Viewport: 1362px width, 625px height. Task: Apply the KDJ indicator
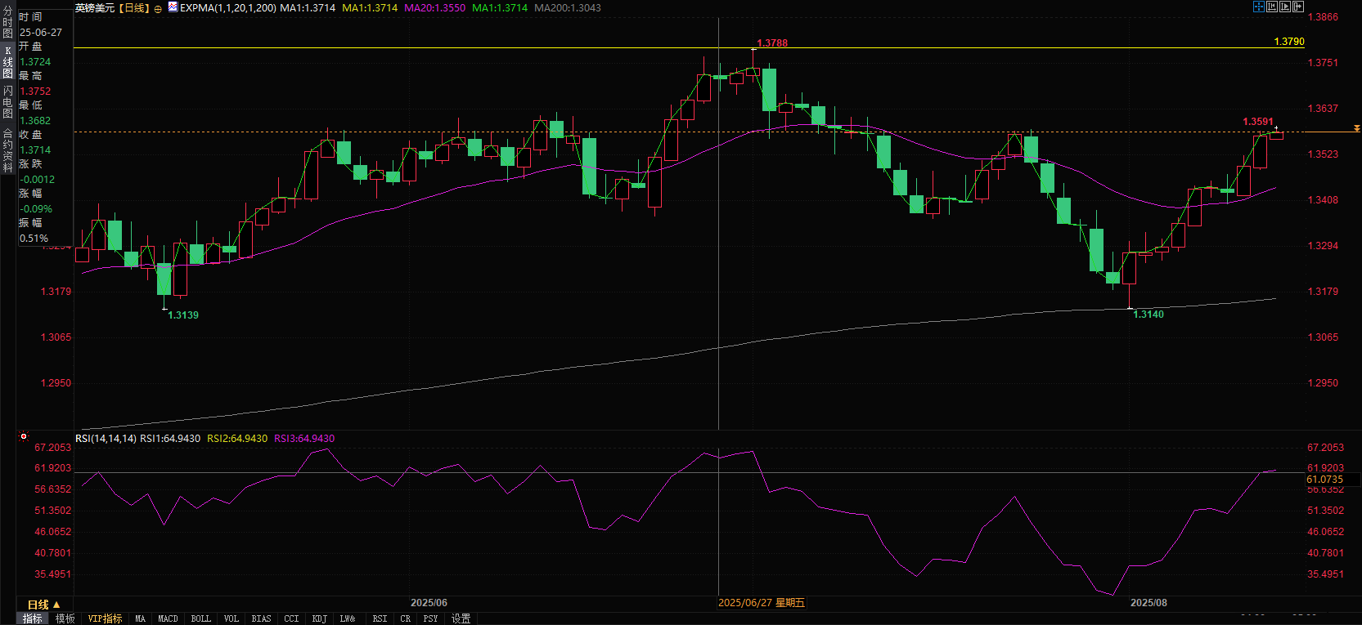point(320,618)
